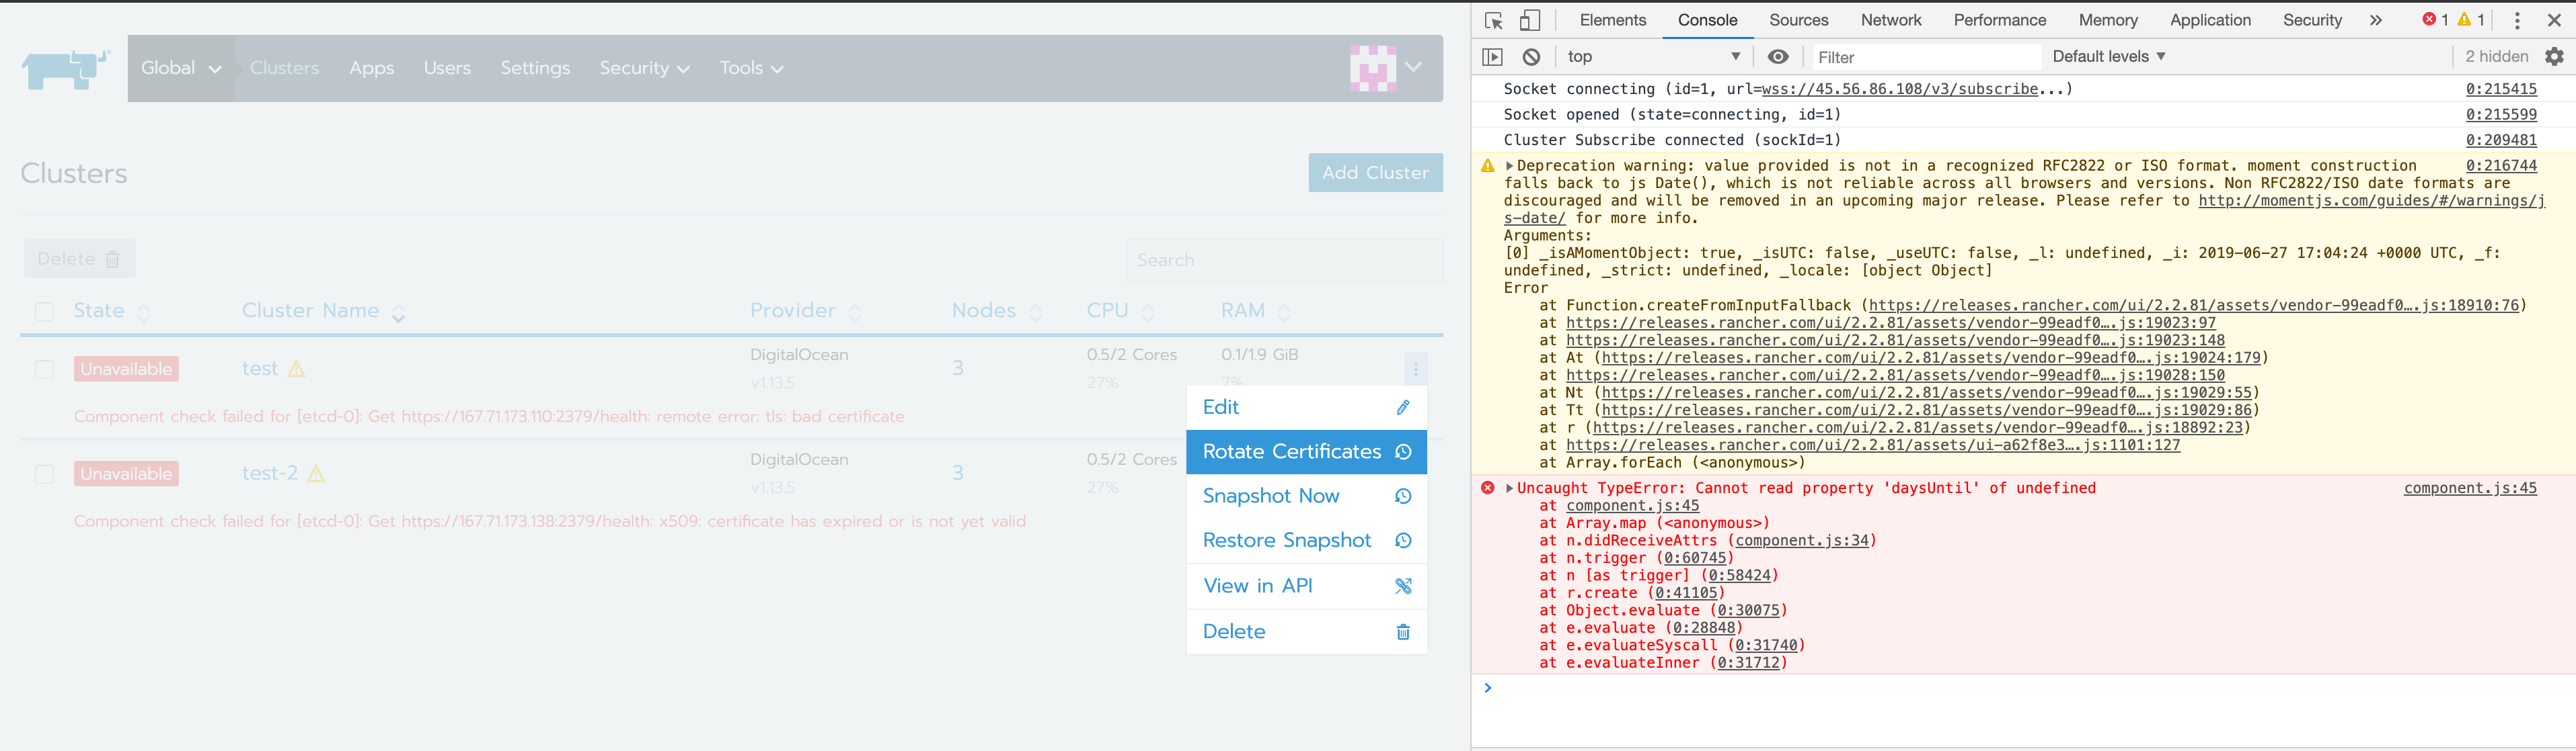
Task: Show the console sidebar panel icon
Action: click(x=1492, y=57)
